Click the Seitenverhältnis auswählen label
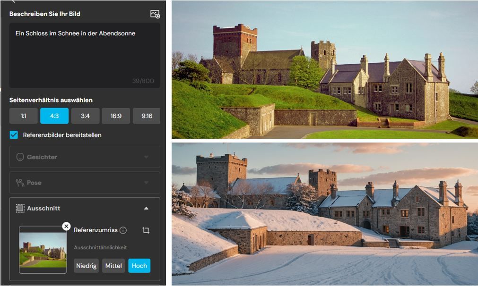The image size is (478, 286). point(51,100)
